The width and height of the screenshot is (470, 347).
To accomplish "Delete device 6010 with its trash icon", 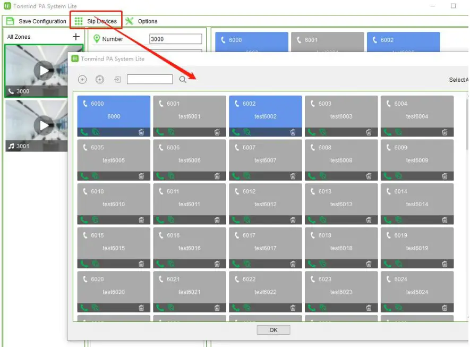I will [x=141, y=220].
